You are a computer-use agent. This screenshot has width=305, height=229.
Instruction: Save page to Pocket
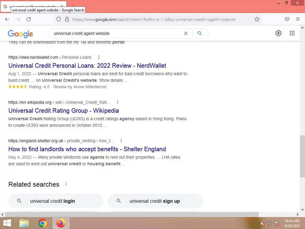(x=287, y=19)
